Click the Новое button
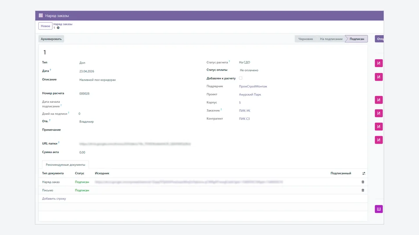This screenshot has width=419, height=235. [45, 26]
